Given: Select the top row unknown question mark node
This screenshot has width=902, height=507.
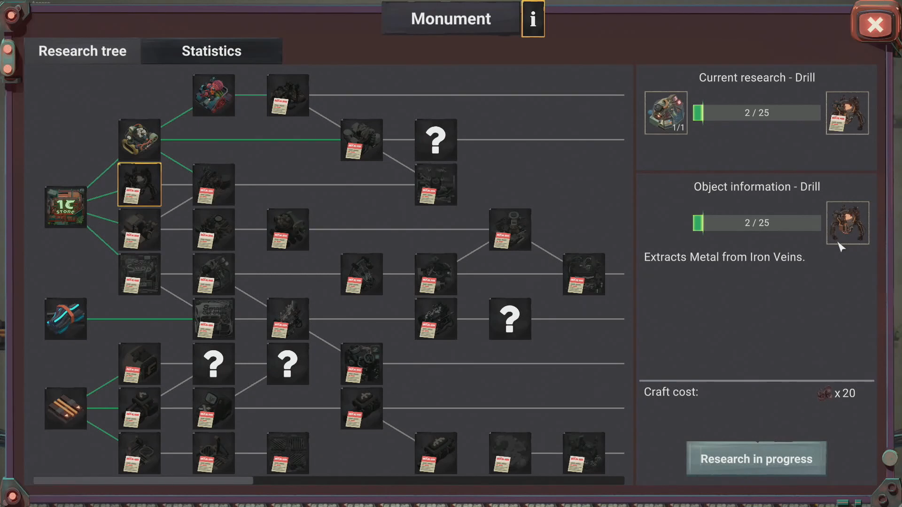Looking at the screenshot, I should point(436,140).
